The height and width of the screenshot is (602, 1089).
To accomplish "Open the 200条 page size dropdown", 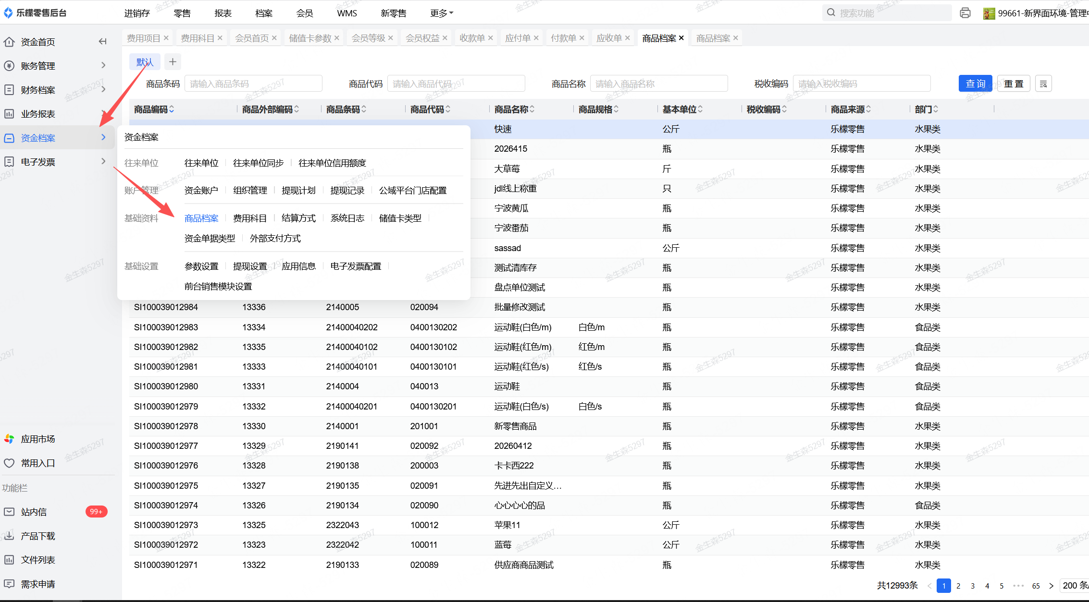I will 1075,586.
